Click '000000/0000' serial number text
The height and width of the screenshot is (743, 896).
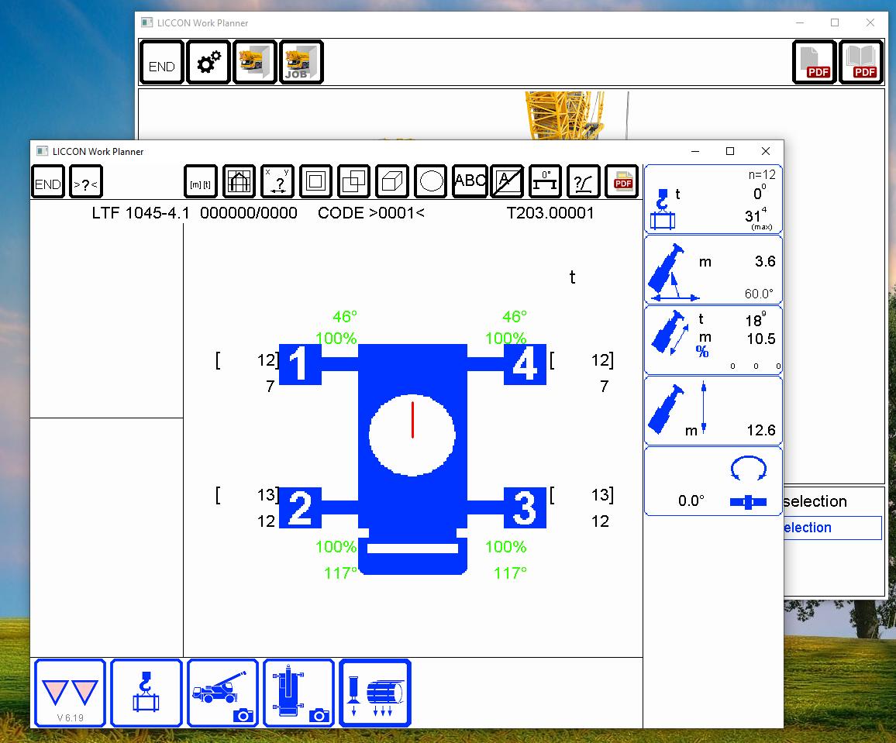pyautogui.click(x=249, y=213)
